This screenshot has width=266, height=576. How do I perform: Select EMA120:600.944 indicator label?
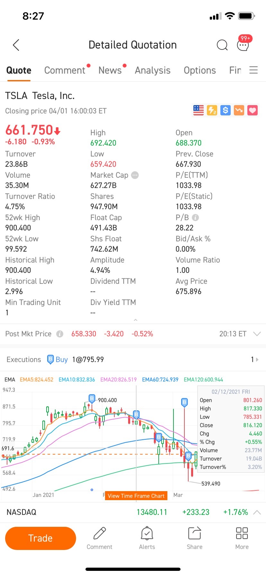coord(203,380)
